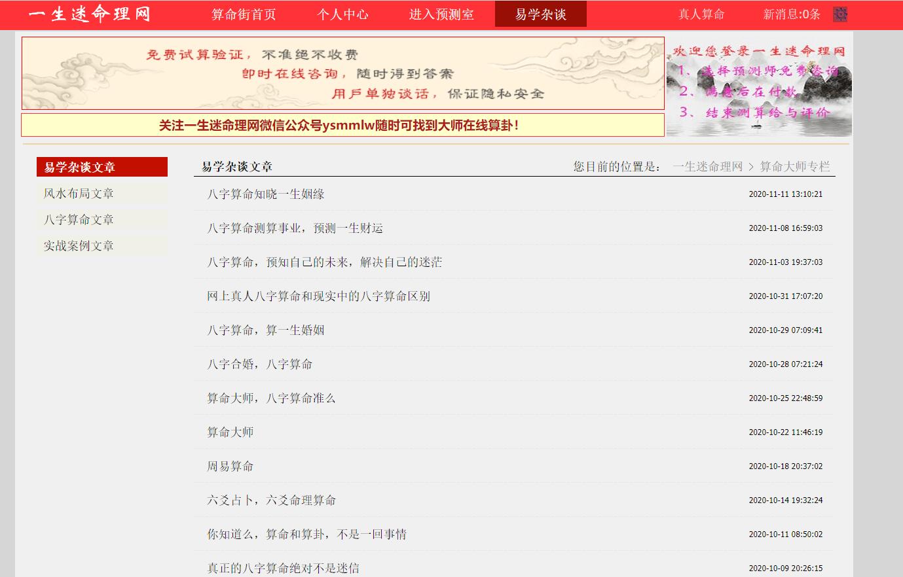Open article 八字合婚，八字算命
903x577 pixels.
point(260,364)
